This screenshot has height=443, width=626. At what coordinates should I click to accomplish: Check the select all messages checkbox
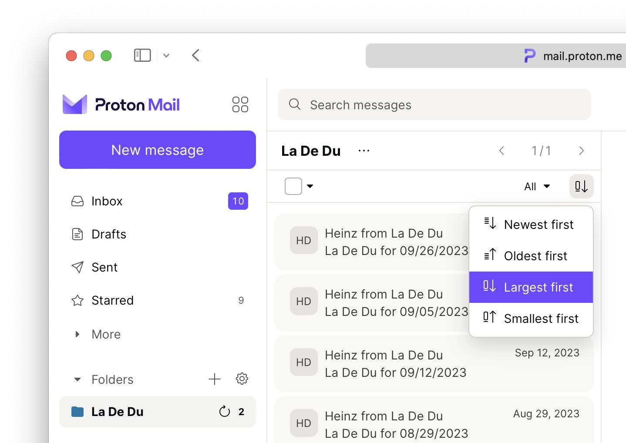293,186
